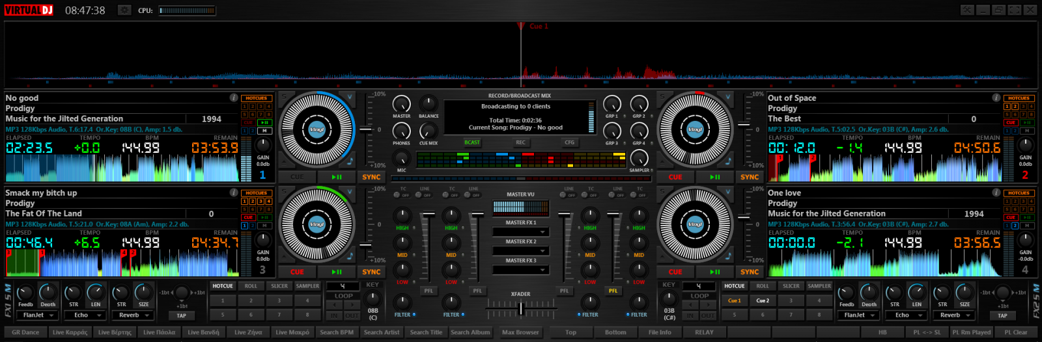Play or pause deck 3
1042x342 pixels.
pos(337,272)
